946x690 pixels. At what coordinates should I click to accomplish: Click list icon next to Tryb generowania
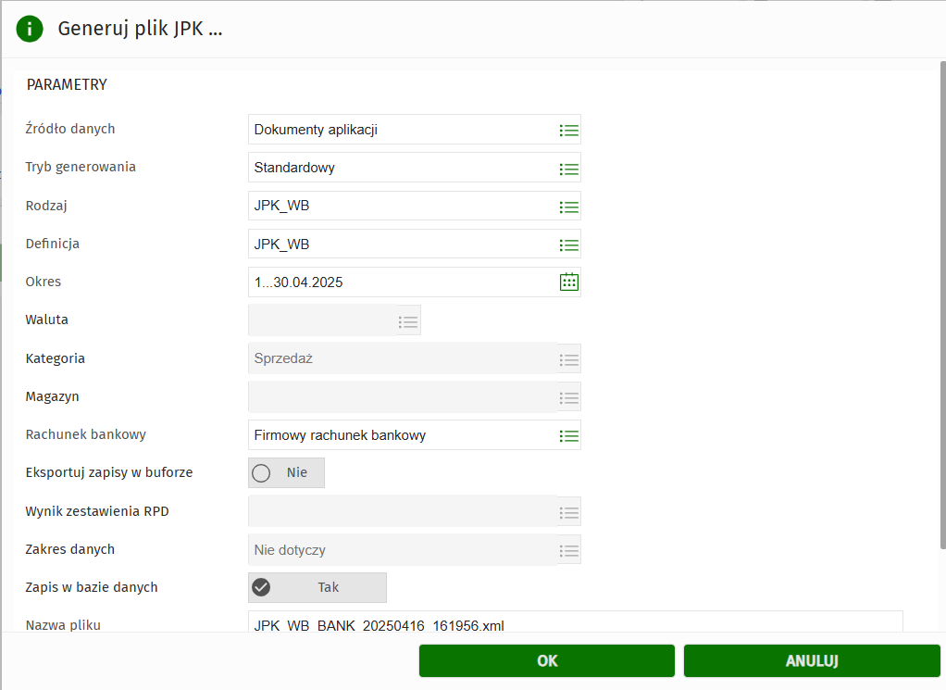tap(568, 169)
